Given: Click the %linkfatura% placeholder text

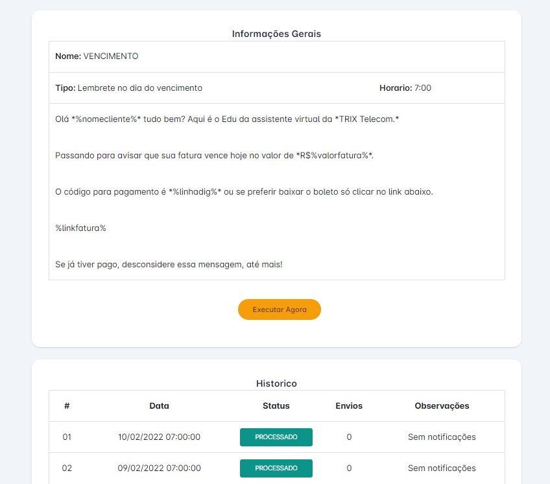Looking at the screenshot, I should tap(80, 228).
